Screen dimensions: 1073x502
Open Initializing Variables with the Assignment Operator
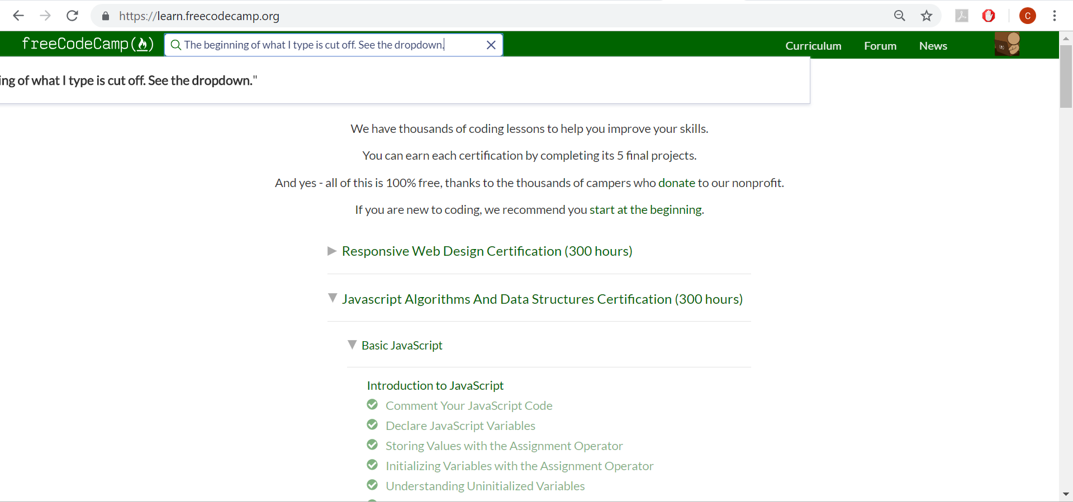click(520, 466)
